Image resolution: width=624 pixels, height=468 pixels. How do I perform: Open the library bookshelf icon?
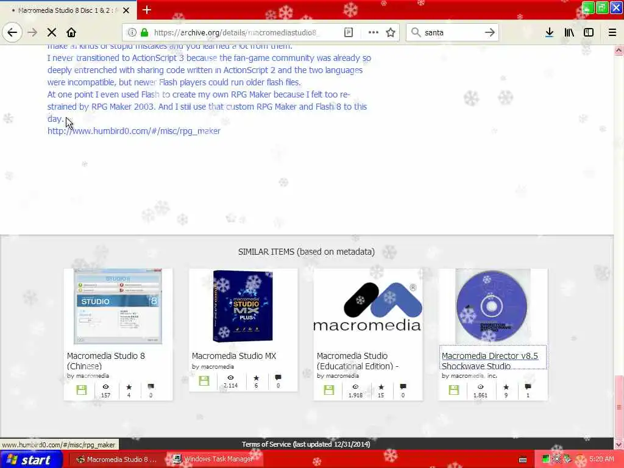coord(569,33)
